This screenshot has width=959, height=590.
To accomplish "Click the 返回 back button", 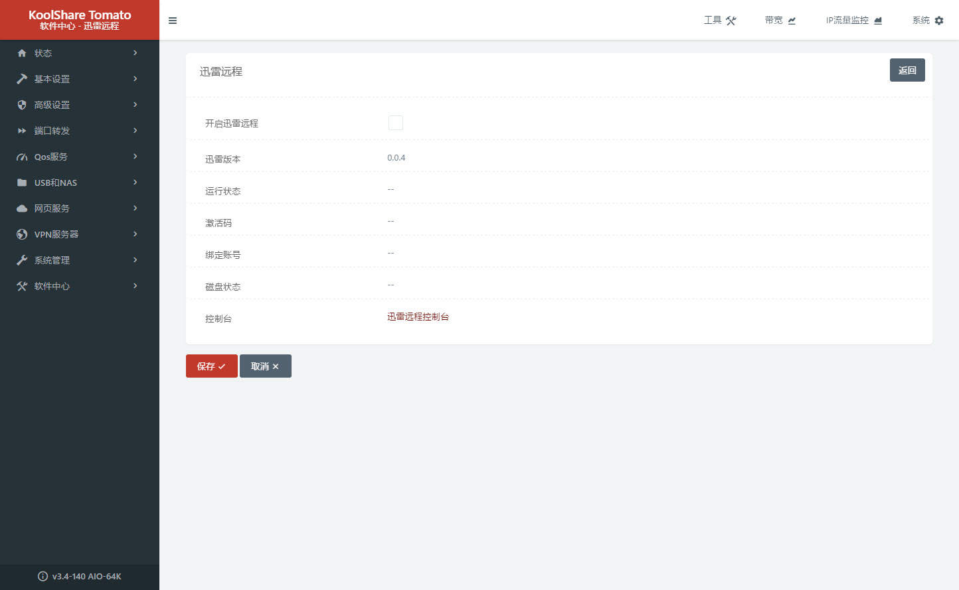I will [x=907, y=70].
